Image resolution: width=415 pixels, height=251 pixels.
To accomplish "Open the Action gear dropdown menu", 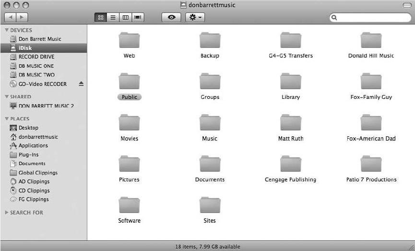I will click(x=195, y=17).
